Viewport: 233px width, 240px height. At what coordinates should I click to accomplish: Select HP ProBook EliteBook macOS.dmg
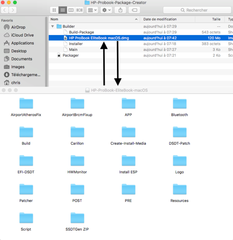click(141, 38)
